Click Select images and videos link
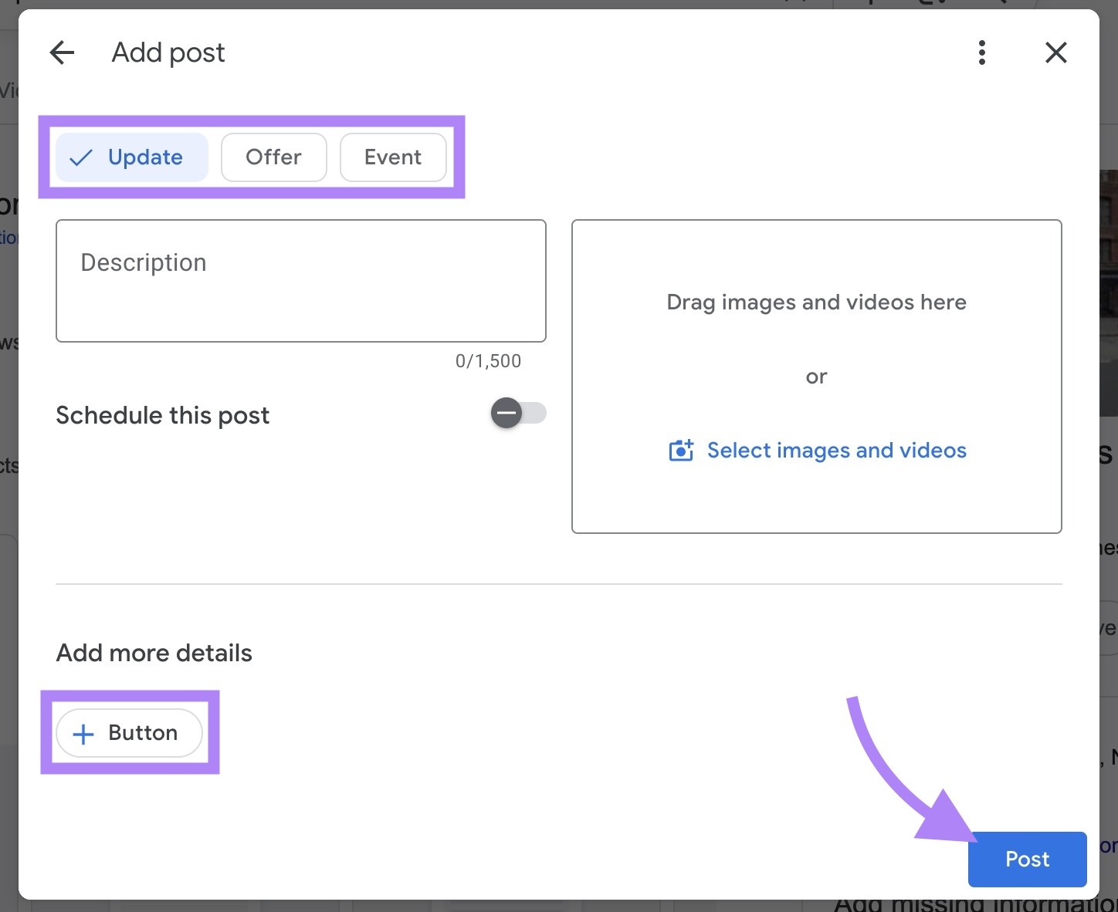1118x912 pixels. pyautogui.click(x=836, y=450)
